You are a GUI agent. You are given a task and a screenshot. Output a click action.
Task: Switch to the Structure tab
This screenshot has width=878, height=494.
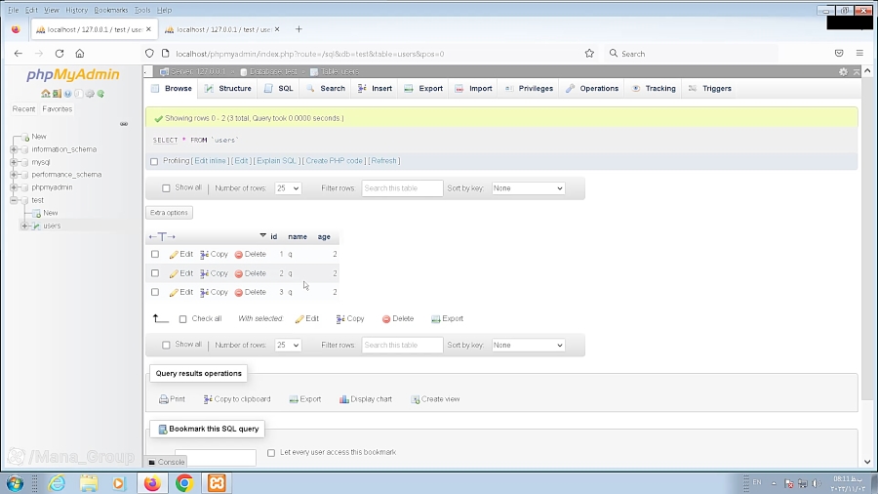click(228, 89)
